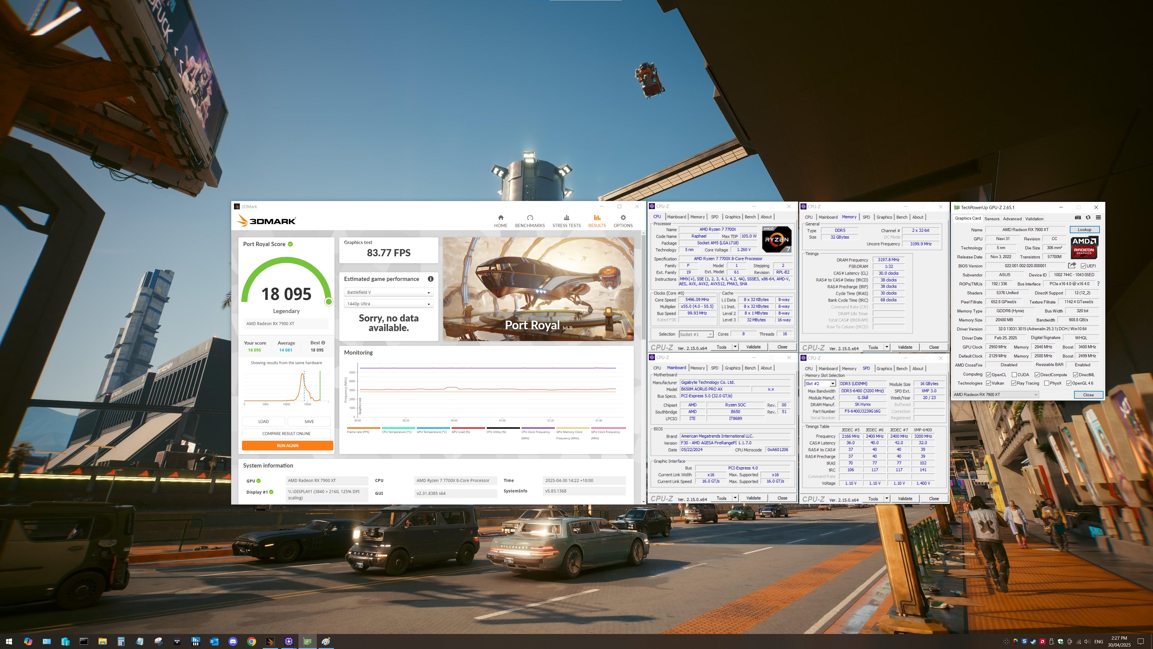This screenshot has width=1153, height=649.
Task: Click the LOAD button in 3DMark
Action: [264, 422]
